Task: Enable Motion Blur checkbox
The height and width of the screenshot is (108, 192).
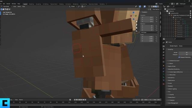Action: pos(169,75)
